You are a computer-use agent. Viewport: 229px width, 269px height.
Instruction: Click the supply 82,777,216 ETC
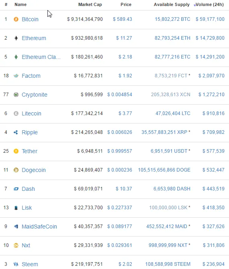[172, 57]
